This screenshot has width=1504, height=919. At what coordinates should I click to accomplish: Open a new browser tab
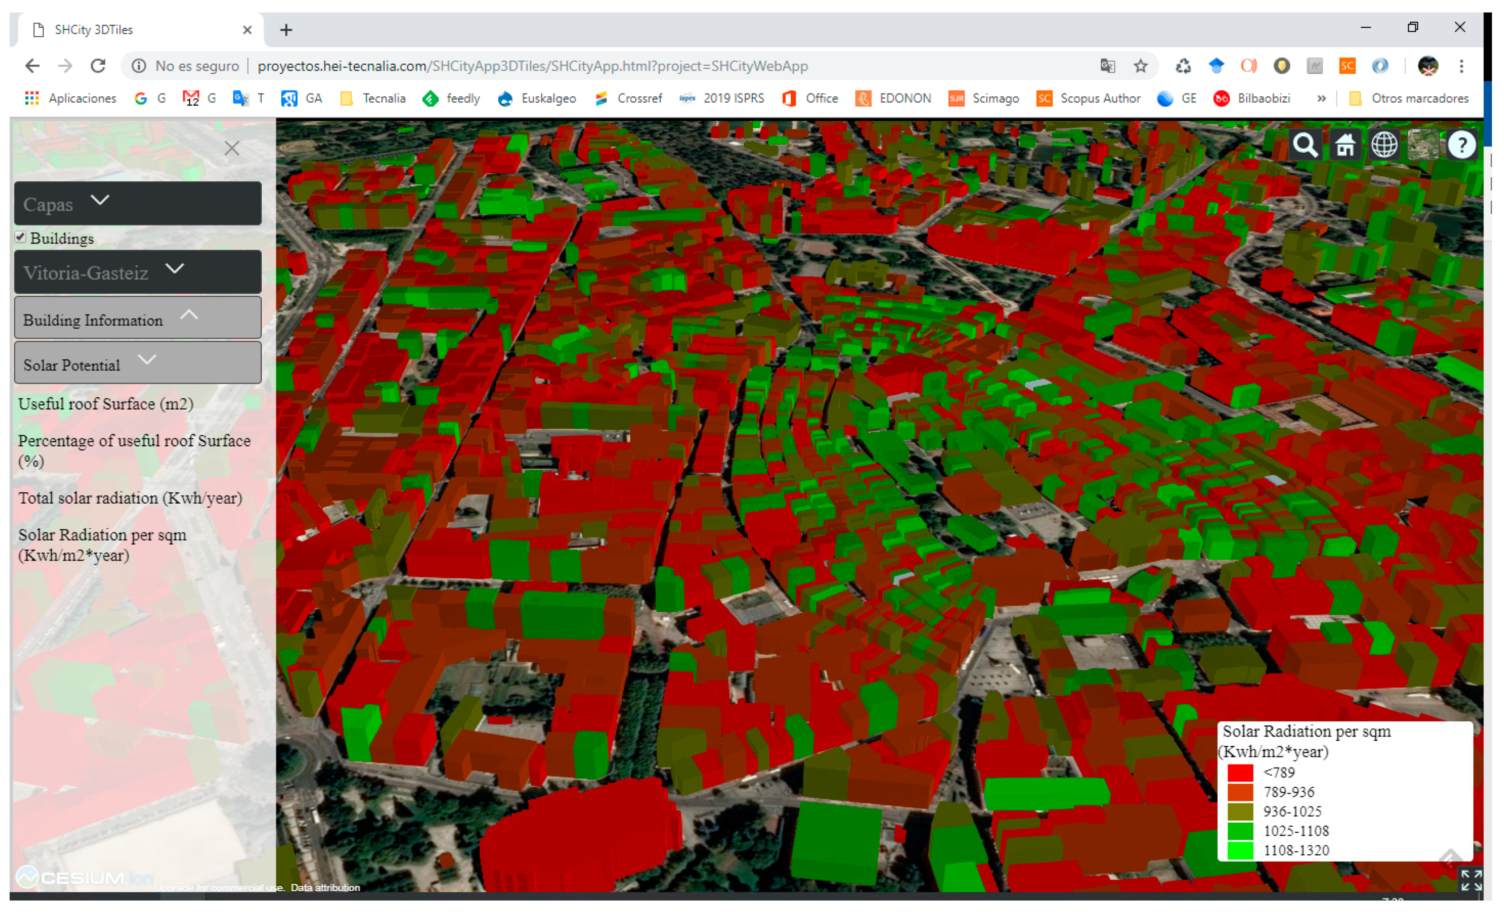click(x=286, y=30)
